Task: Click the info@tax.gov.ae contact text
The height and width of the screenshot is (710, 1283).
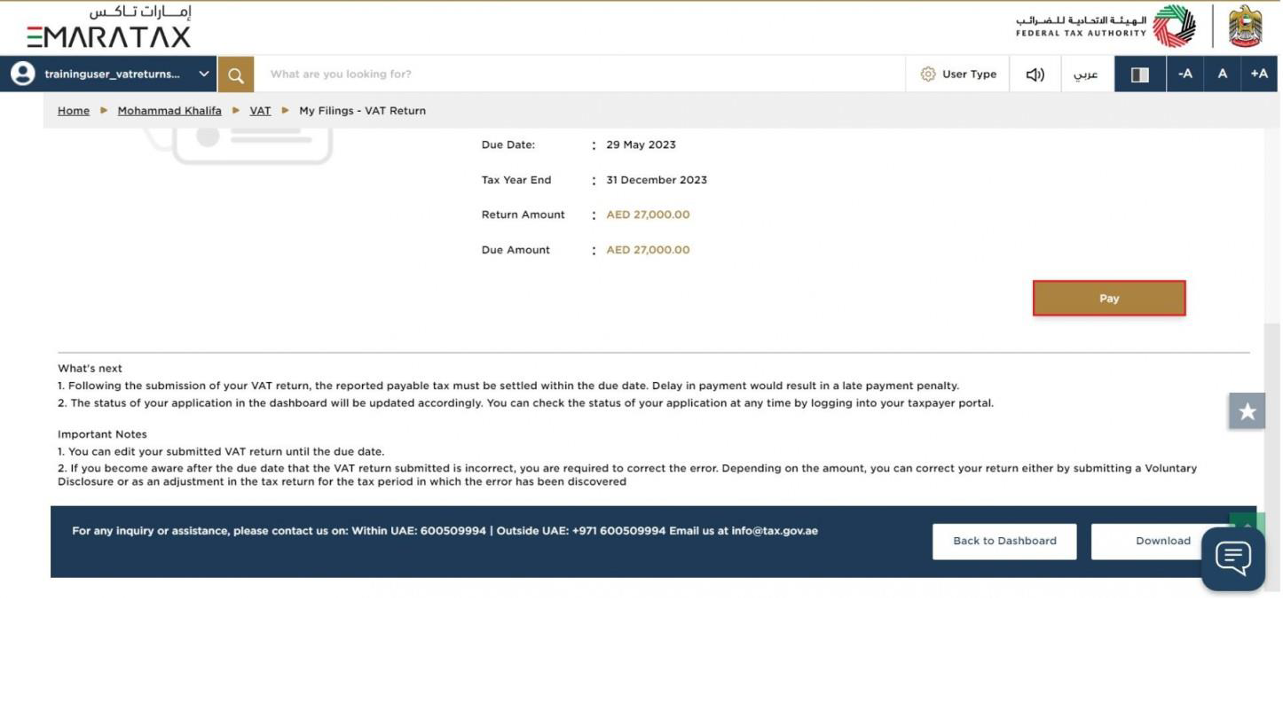Action: [775, 531]
